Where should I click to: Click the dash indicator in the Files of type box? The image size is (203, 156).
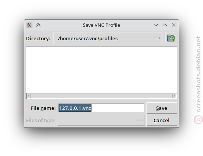coord(139,120)
